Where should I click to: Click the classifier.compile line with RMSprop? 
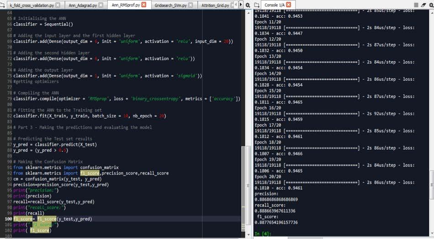click(127, 99)
